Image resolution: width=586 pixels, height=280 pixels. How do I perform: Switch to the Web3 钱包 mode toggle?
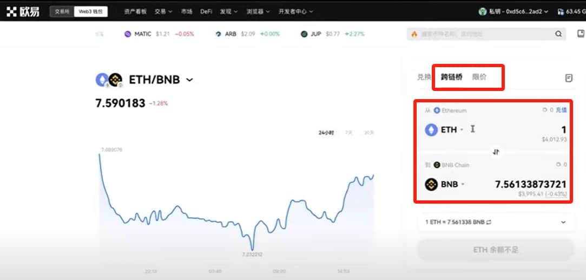[91, 11]
